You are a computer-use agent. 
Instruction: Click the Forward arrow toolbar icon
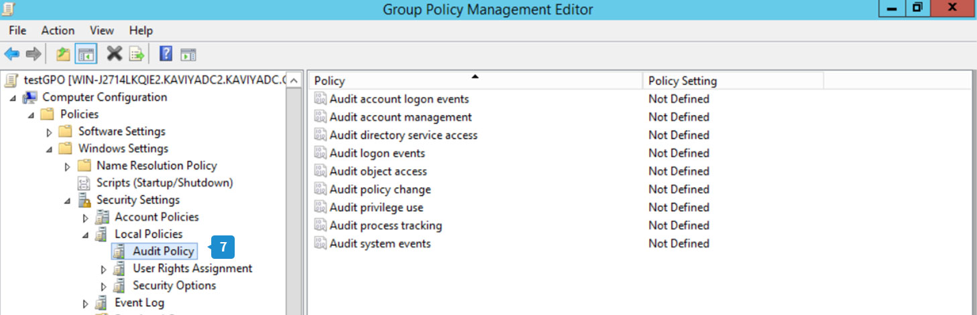[x=32, y=54]
